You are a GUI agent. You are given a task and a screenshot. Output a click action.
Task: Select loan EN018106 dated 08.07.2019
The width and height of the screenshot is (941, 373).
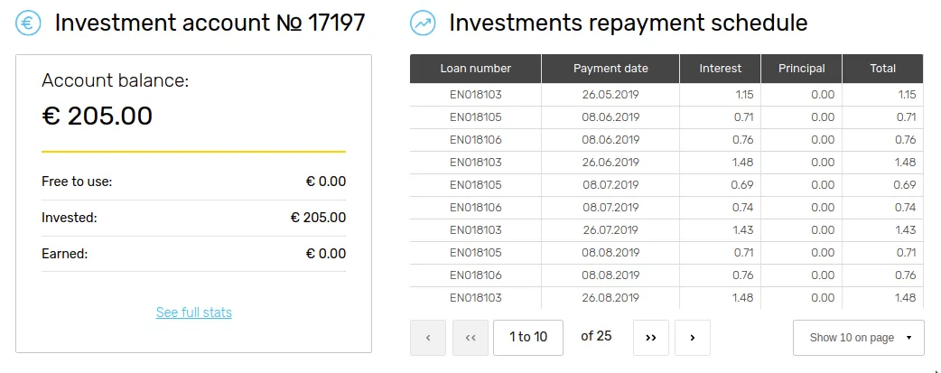[666, 207]
